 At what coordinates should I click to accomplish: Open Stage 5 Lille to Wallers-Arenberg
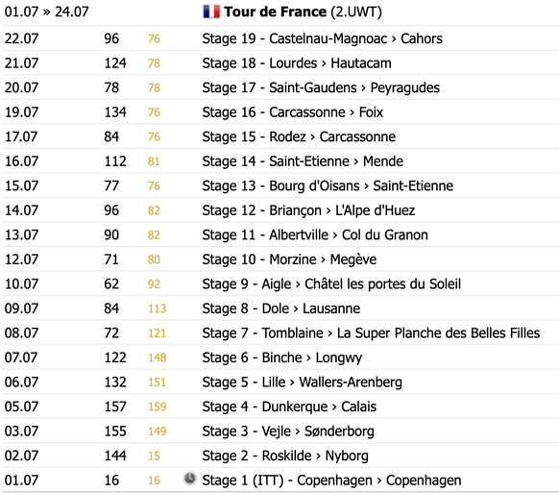(x=302, y=382)
